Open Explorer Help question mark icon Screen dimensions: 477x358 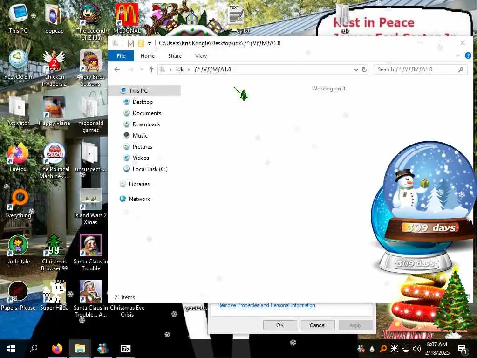468,56
